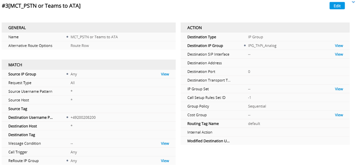Image resolution: width=356 pixels, height=167 pixels.
Task: Click the MATCH section header
Action: point(15,65)
